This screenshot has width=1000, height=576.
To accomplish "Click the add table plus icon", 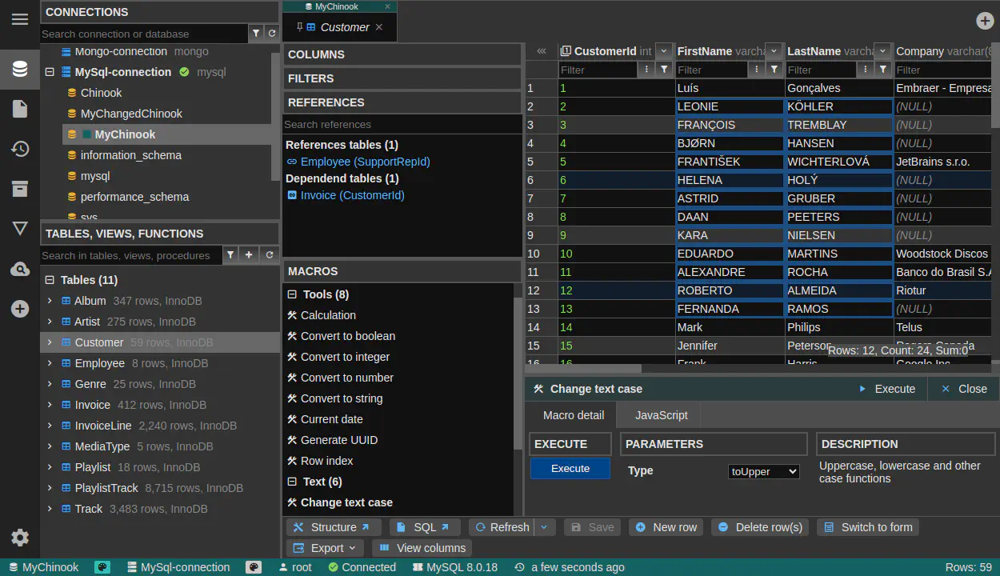I will [249, 255].
